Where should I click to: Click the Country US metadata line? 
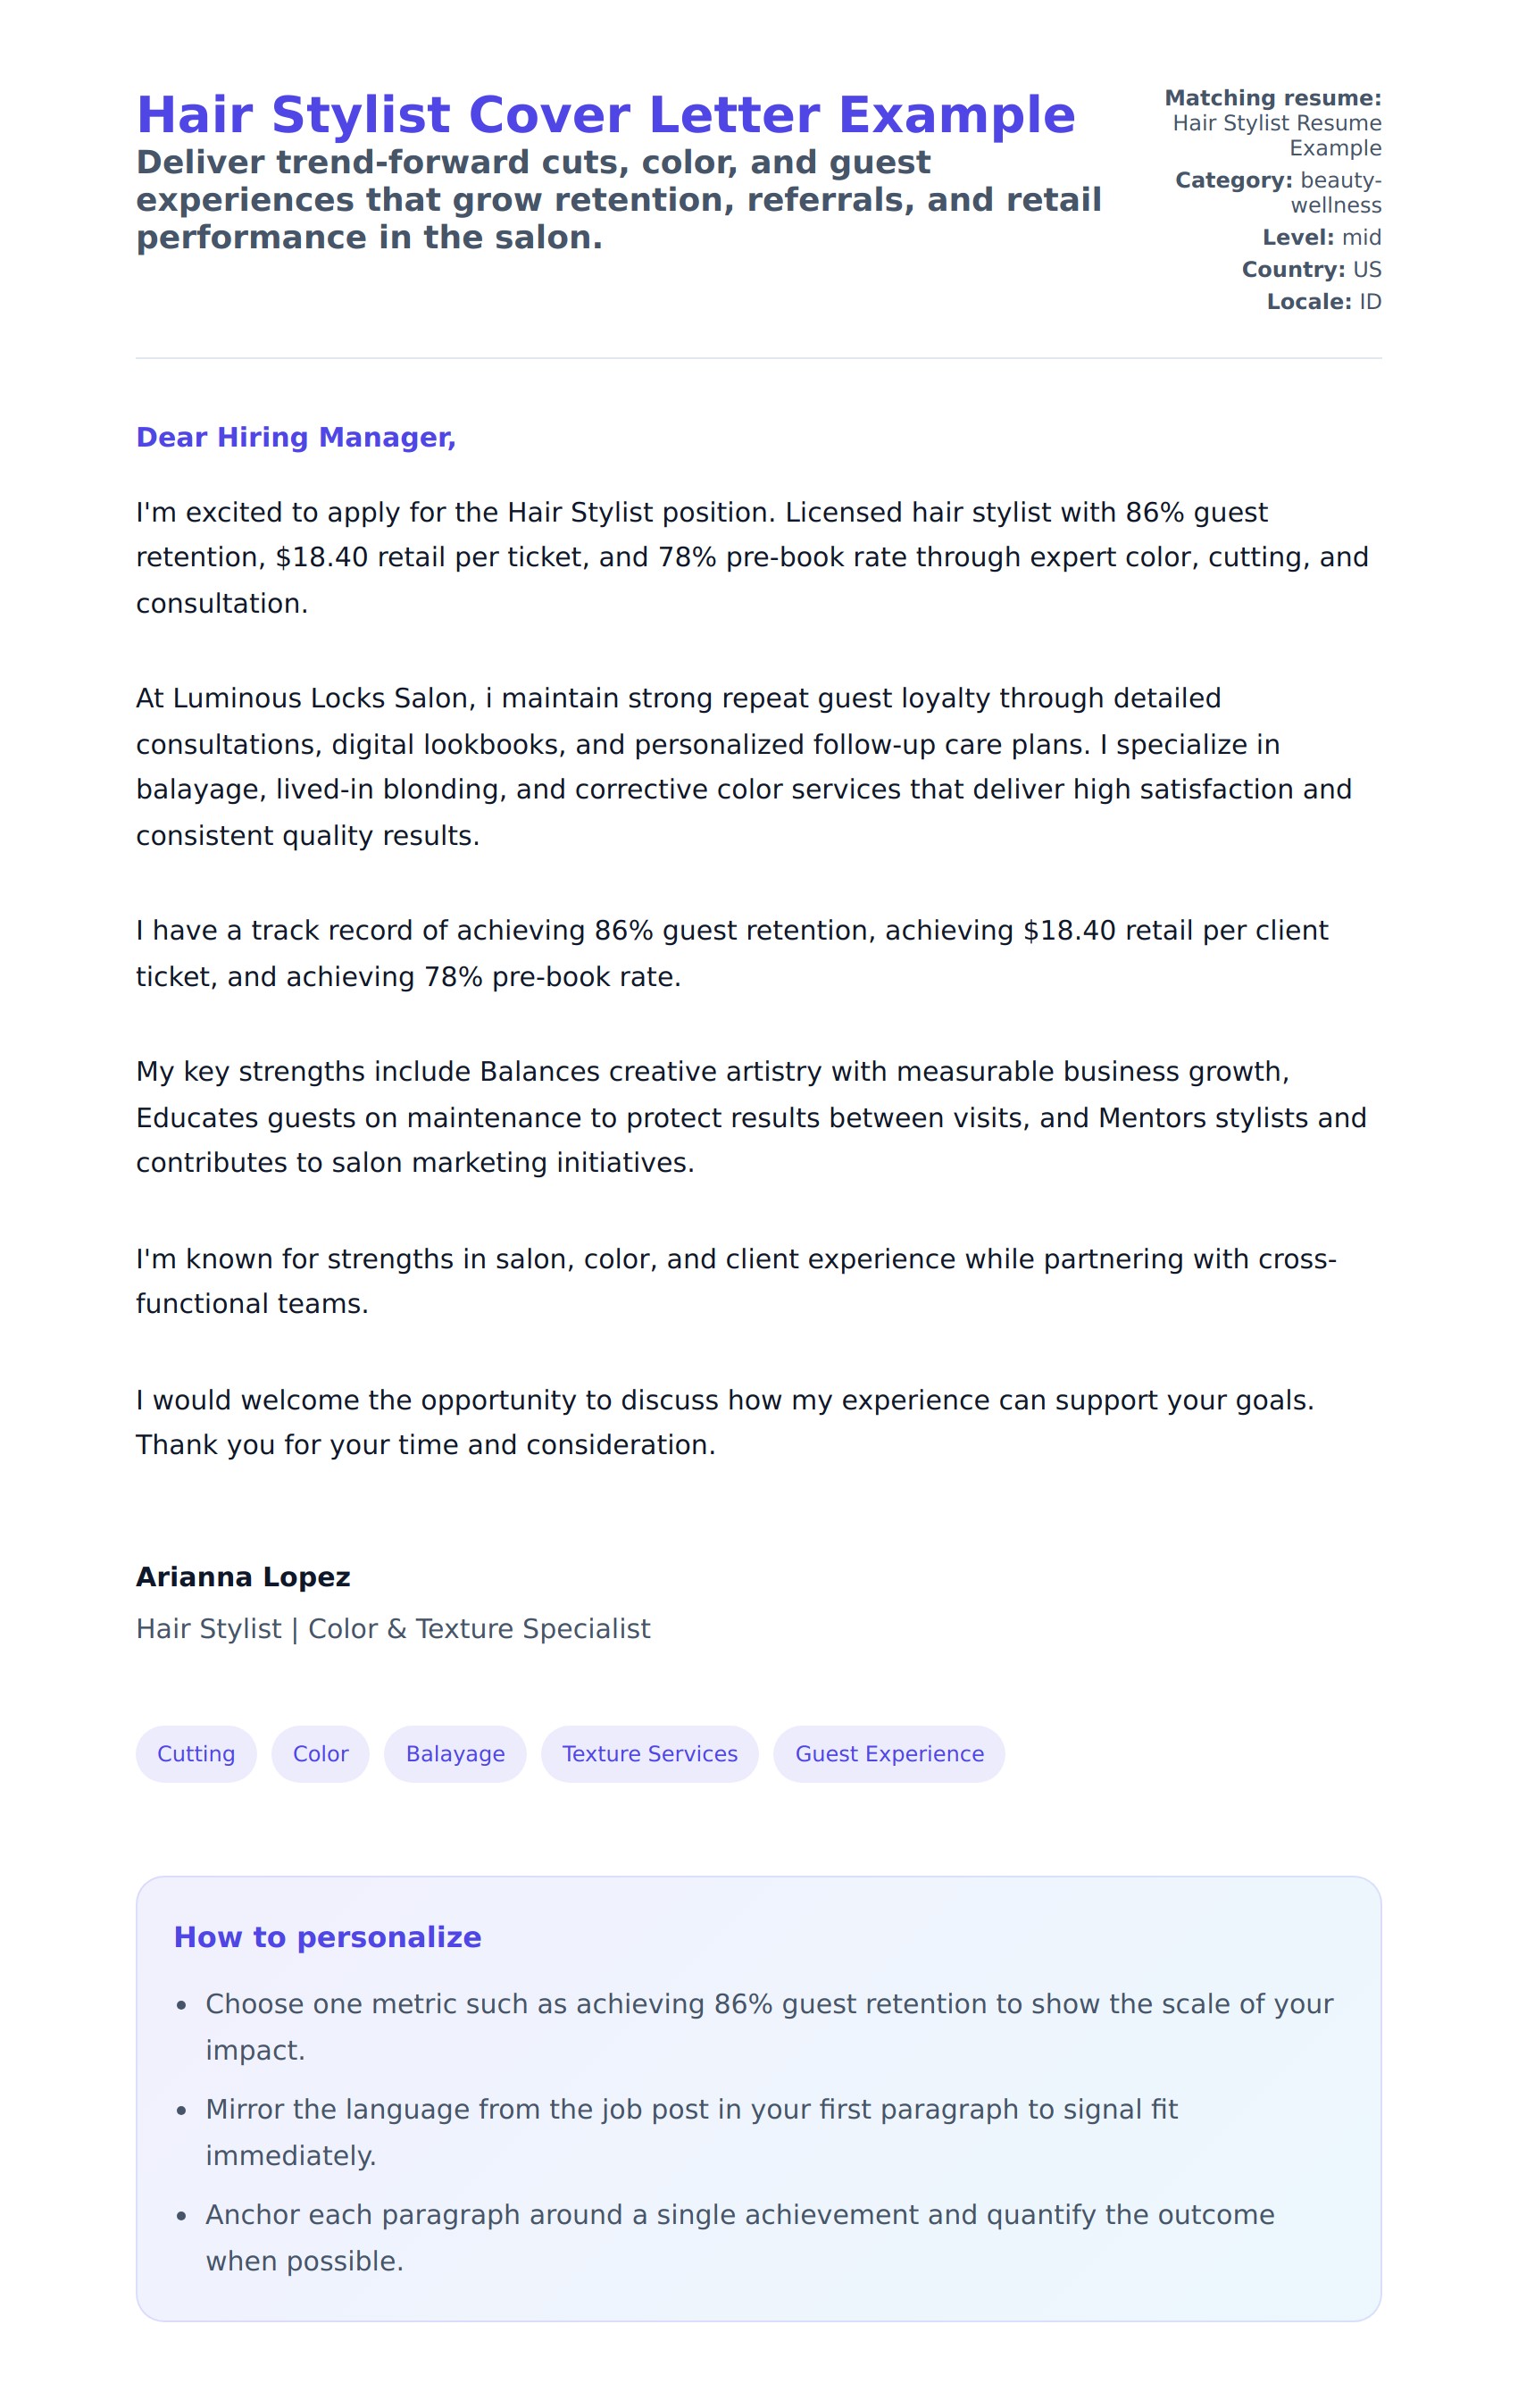[x=1311, y=269]
